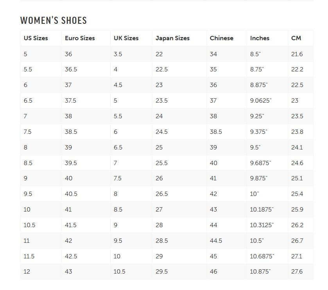Select Chinese size 44.5 cell
Viewport: 328px width, 290px height.
coord(227,240)
